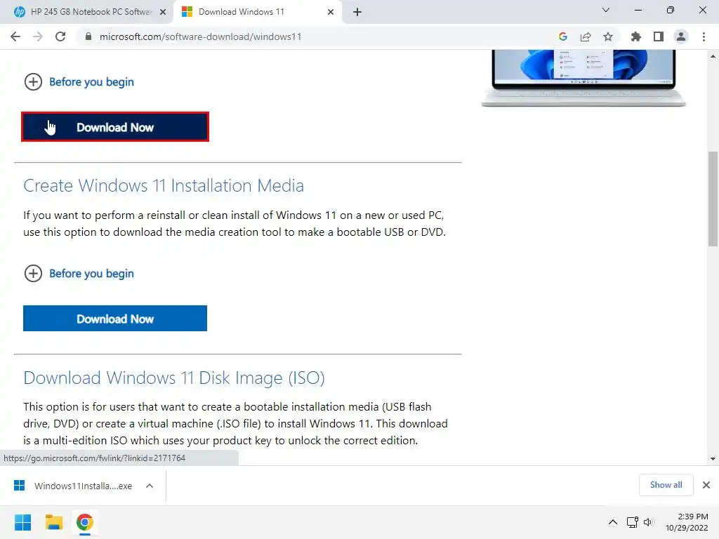Screen dimensions: 719x539
Task: Close the Download Windows 11 tab
Action: click(x=331, y=12)
